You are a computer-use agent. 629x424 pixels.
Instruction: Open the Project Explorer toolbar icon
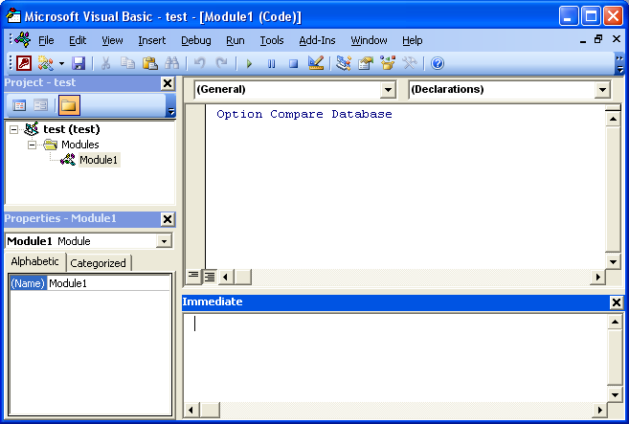tap(344, 63)
